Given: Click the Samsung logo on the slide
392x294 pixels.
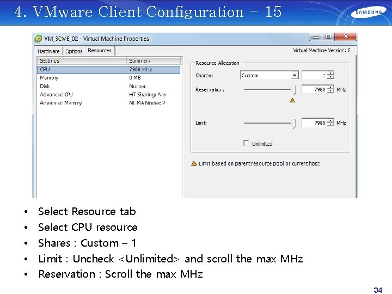Looking at the screenshot, I should pyautogui.click(x=369, y=13).
